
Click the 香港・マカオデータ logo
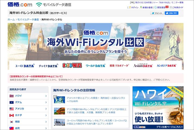119,65
